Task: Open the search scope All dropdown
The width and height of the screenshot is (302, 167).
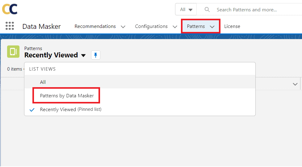Action: (x=186, y=10)
